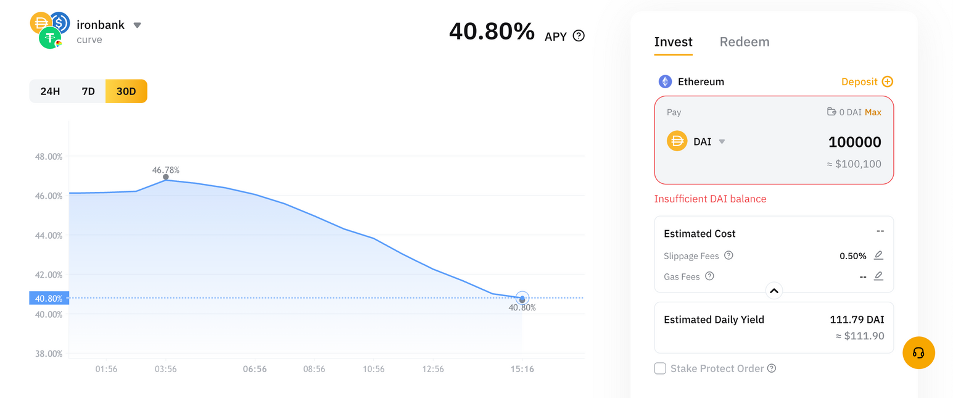Click the Slippage Fees info icon
Viewport: 953px width, 398px height.
728,255
